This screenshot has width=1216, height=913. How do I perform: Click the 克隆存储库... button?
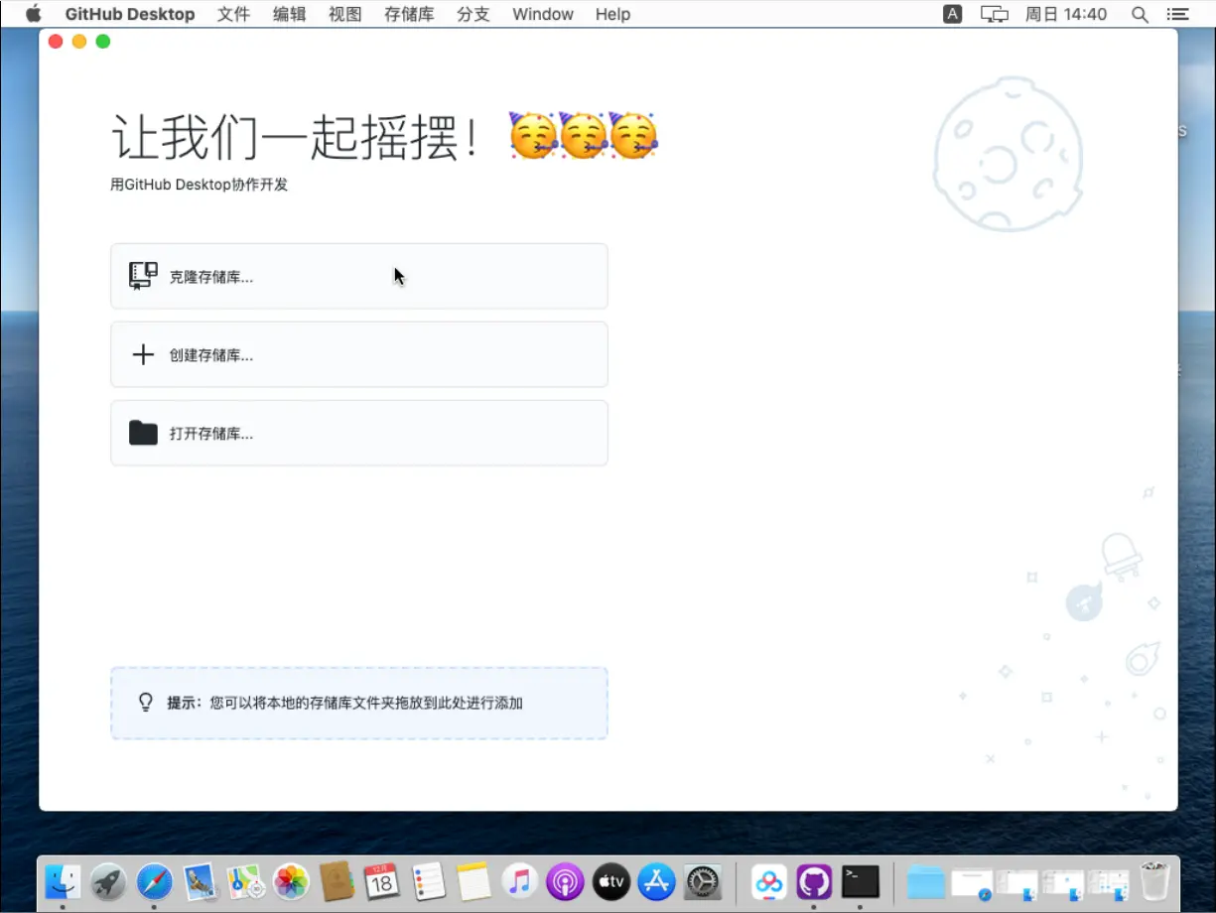(x=359, y=276)
